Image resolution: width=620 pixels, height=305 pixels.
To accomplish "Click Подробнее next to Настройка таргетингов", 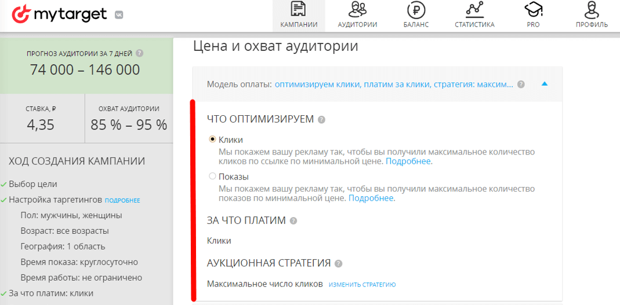I will click(x=122, y=200).
